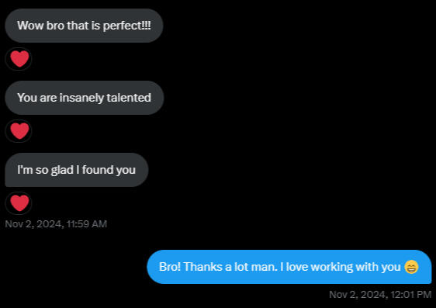Viewport: 436px width, 308px height.
Task: Select the "Wow bro that is perfect!!!" message bubble
Action: tap(84, 26)
